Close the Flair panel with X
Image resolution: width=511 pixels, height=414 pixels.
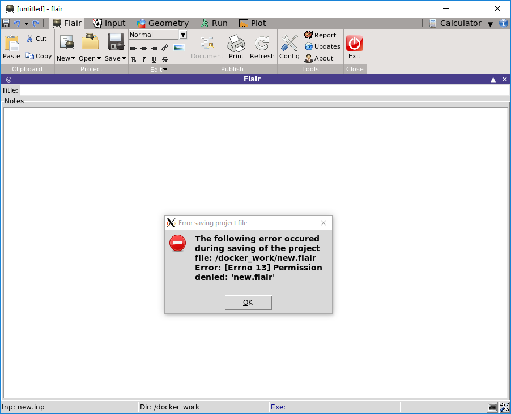pos(505,79)
